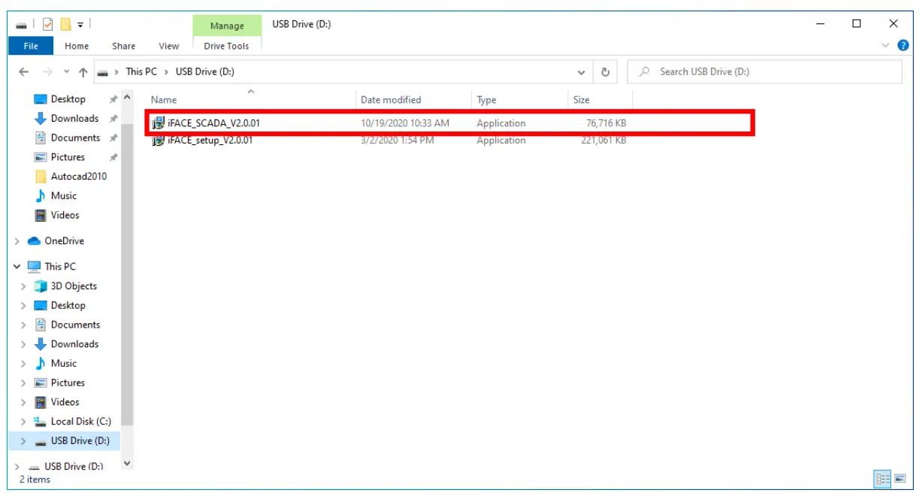Click the 76,716 KB size cell
The image size is (919, 496).
pyautogui.click(x=606, y=123)
